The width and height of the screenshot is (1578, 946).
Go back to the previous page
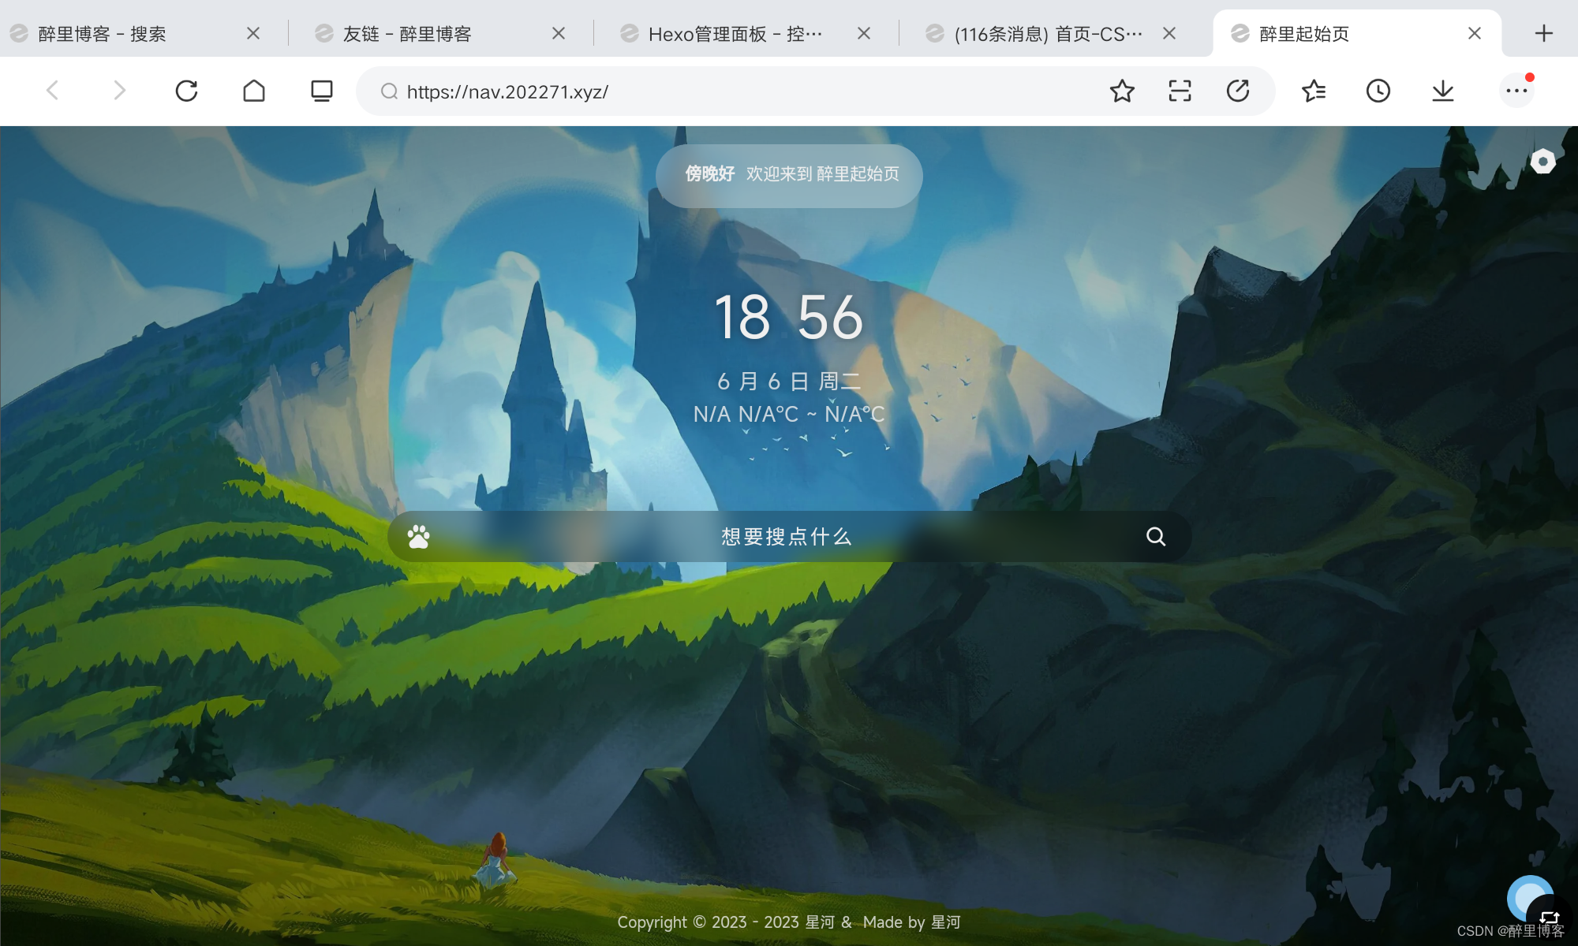click(53, 91)
